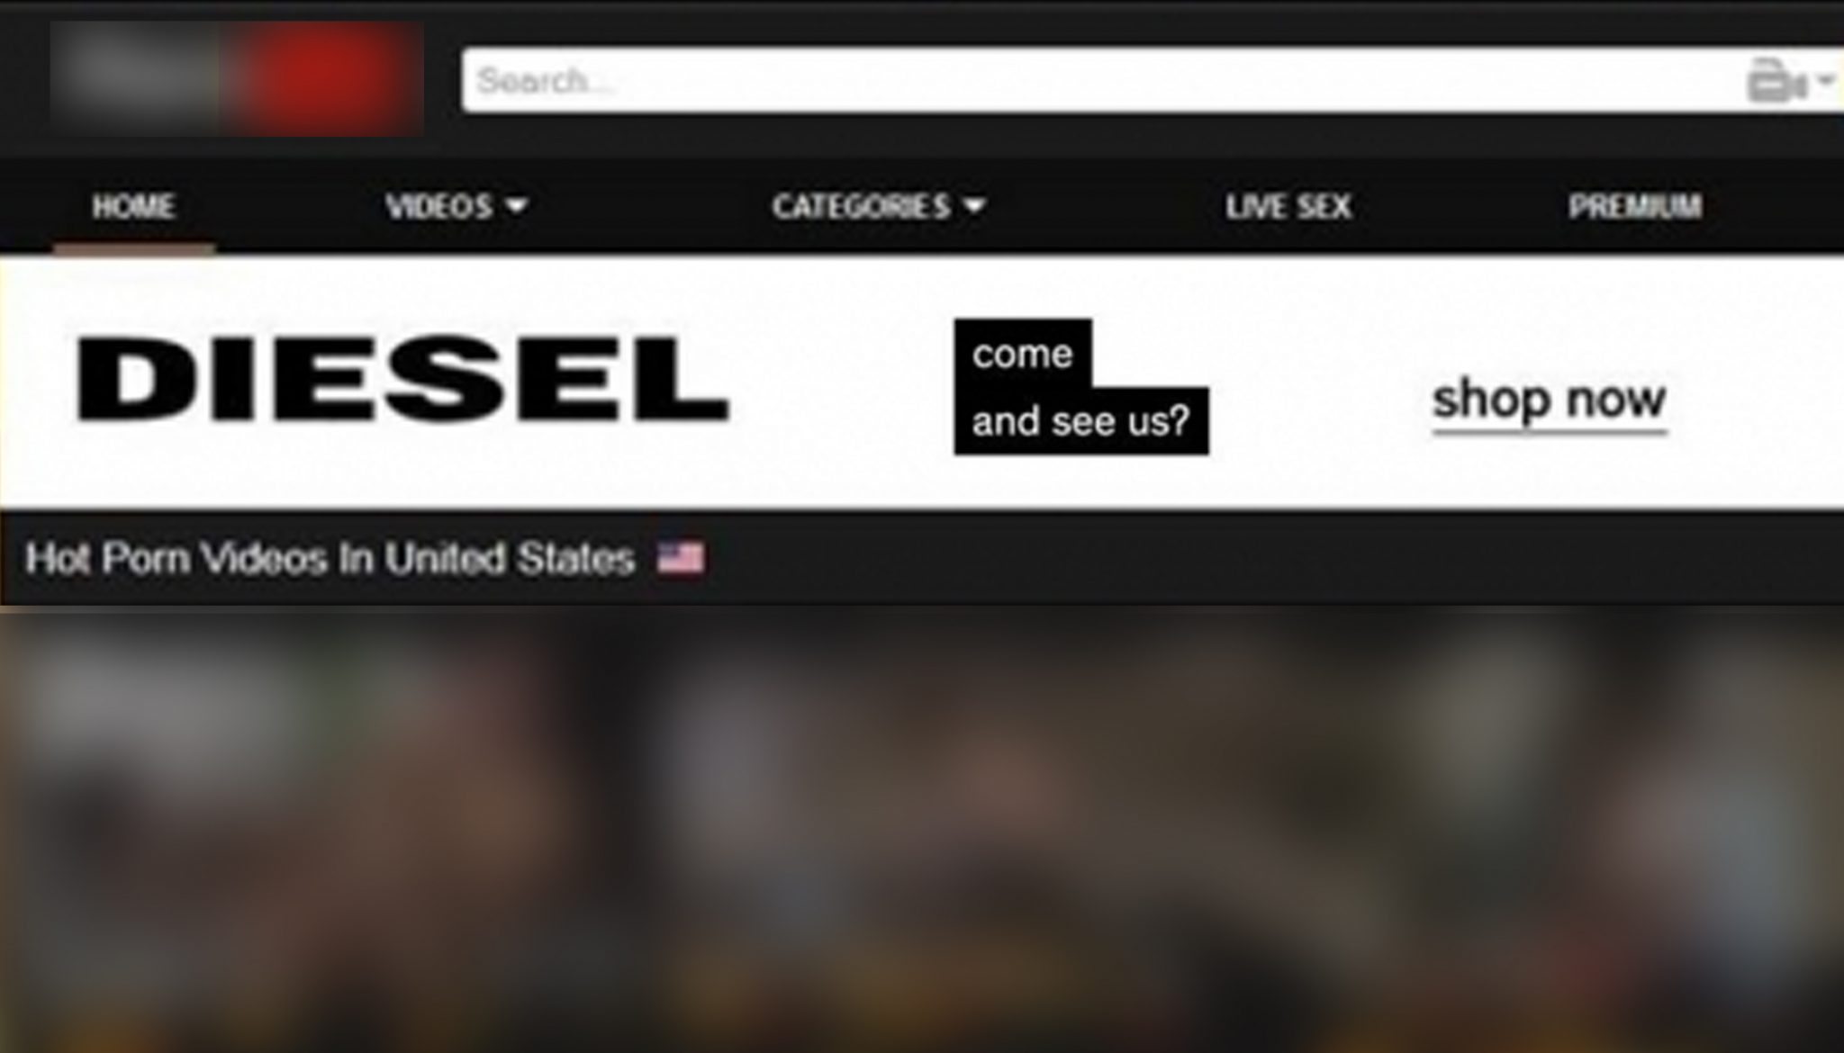
Task: Click the login account icon
Action: click(1773, 82)
